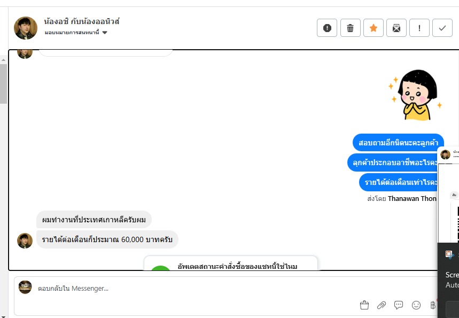The width and height of the screenshot is (459, 318).
Task: Expand the มอบหมายการสนทนานี้ assignment dropdown
Action: tap(76, 33)
